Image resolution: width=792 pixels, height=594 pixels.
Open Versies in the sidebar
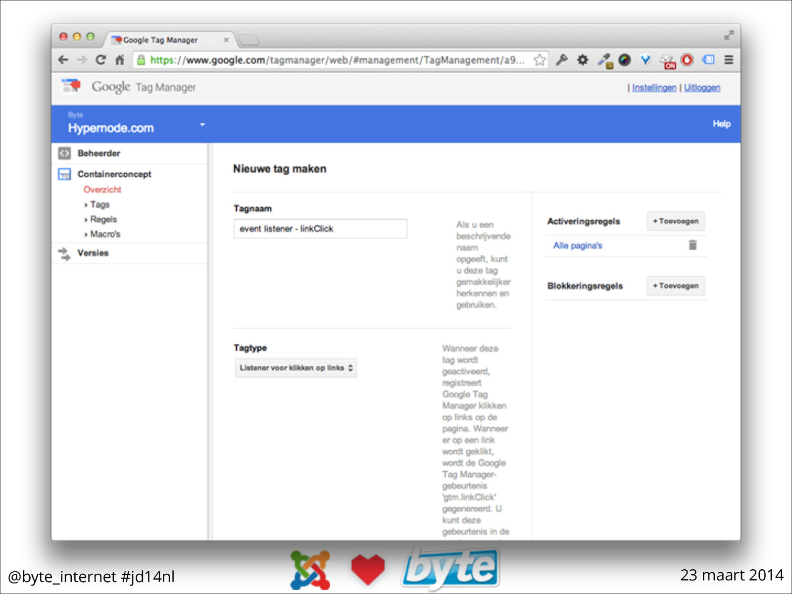[x=93, y=253]
